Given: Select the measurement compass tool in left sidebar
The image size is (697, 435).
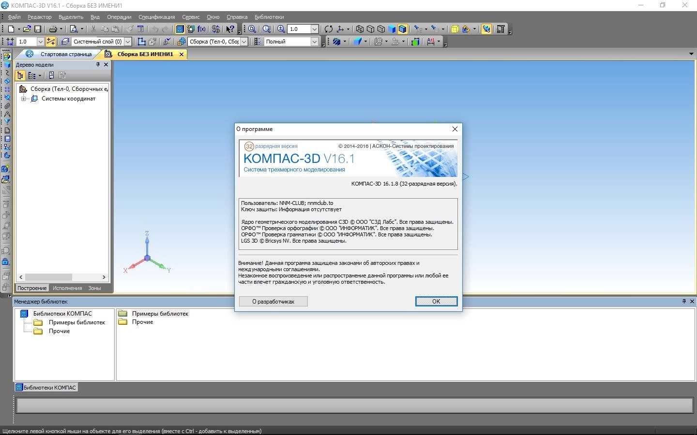Looking at the screenshot, I should tap(7, 114).
